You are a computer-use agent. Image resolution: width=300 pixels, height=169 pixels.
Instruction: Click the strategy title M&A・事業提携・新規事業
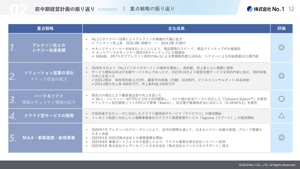(x=49, y=138)
